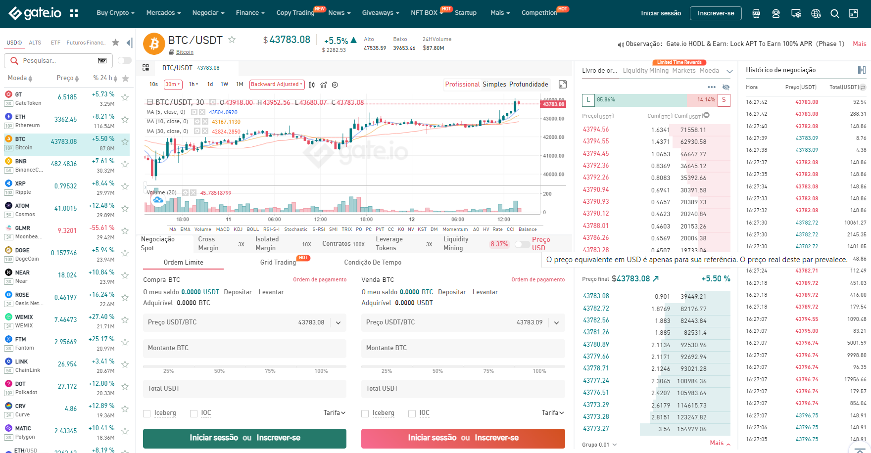Screen dimensions: 871x453
Task: Set the buy amount slider to 50%
Action: [219, 371]
